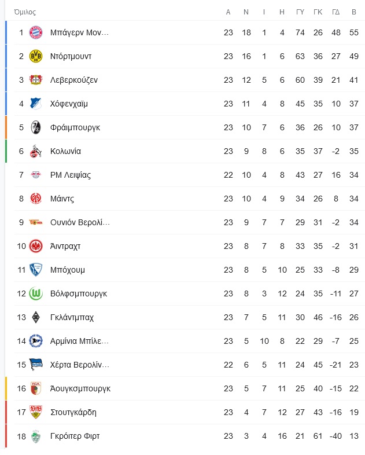Open the Μπόχουμ team link
Viewport: 365px width, 455px height.
[x=68, y=270]
